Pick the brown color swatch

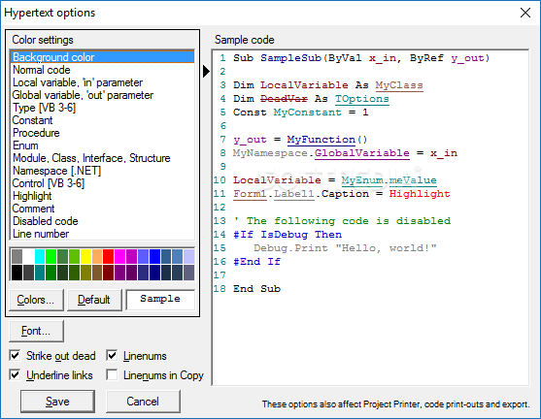(x=97, y=273)
